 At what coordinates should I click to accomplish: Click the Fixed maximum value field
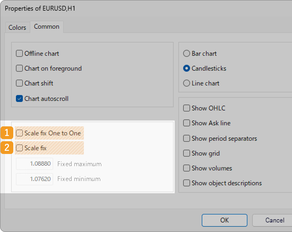(35, 164)
